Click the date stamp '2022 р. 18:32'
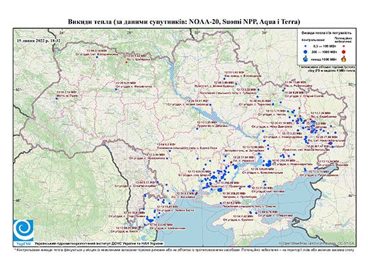This screenshot has width=368, height=260. point(49,41)
